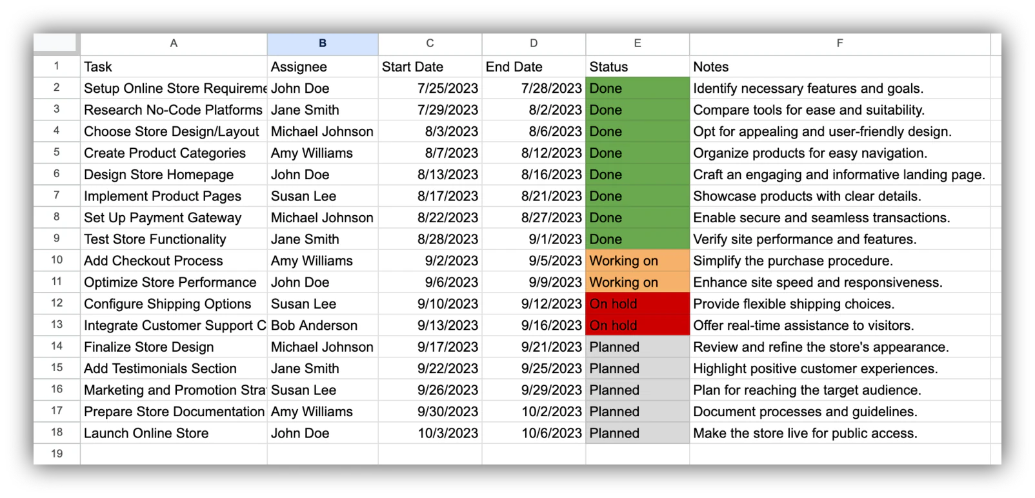The height and width of the screenshot is (498, 1035).
Task: Click the "End Date" header cell
Action: [x=534, y=67]
